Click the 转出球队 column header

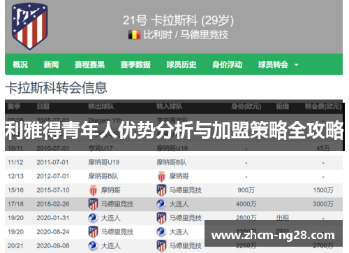[x=101, y=107]
